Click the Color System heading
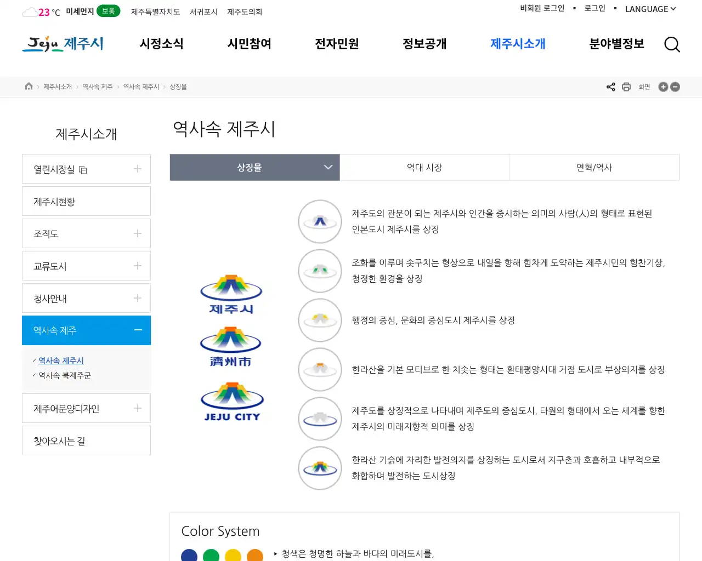Screen dimensions: 702x561 [220, 531]
